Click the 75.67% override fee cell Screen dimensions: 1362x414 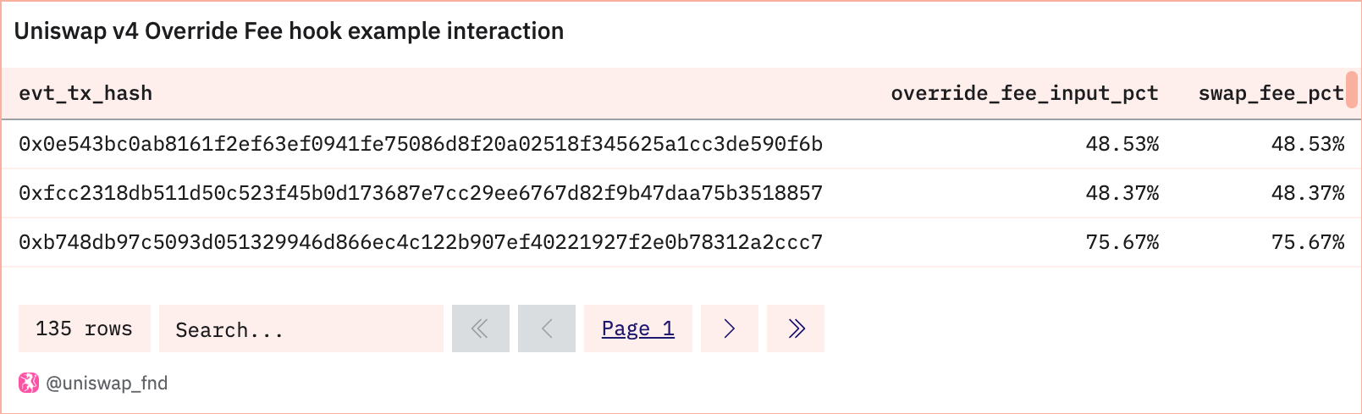click(1122, 242)
